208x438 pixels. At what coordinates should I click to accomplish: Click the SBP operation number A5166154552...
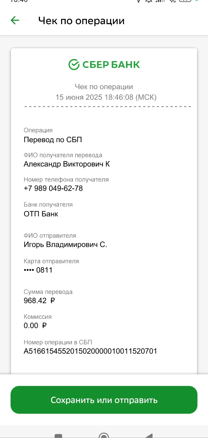click(x=90, y=351)
